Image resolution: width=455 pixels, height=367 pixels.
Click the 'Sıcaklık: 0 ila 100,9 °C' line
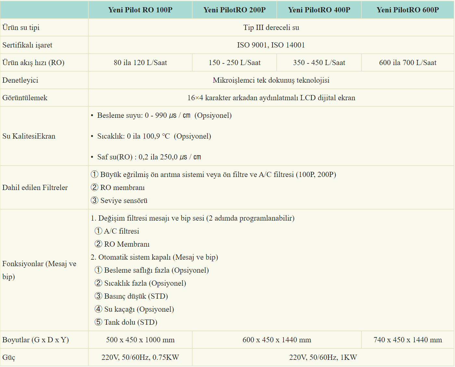click(154, 136)
